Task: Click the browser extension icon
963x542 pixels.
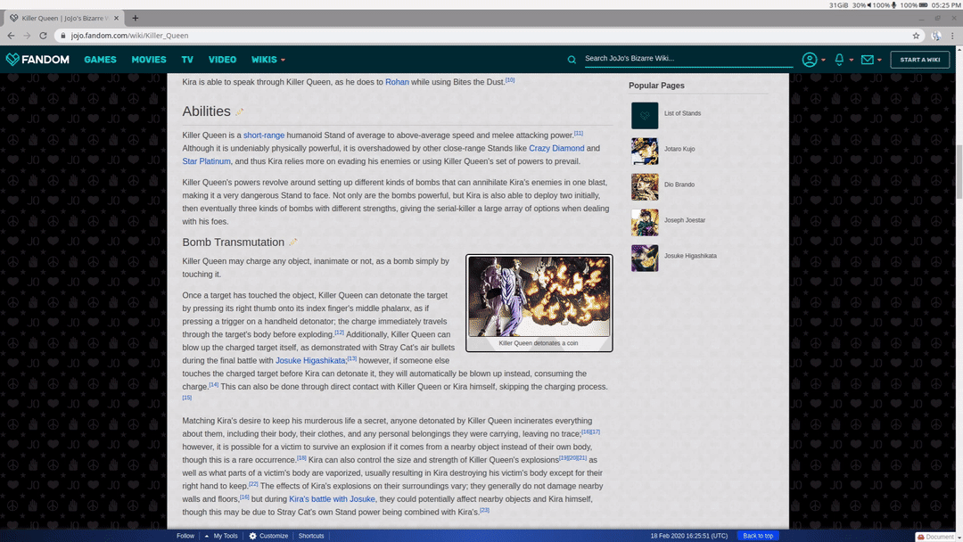Action: pyautogui.click(x=936, y=36)
